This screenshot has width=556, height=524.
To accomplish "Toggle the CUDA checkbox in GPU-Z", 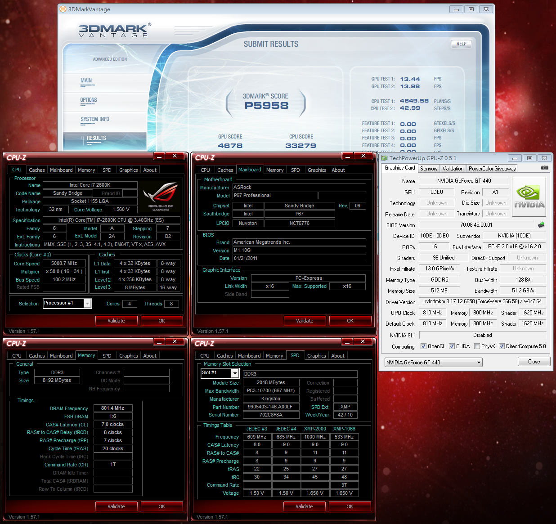I will [452, 346].
